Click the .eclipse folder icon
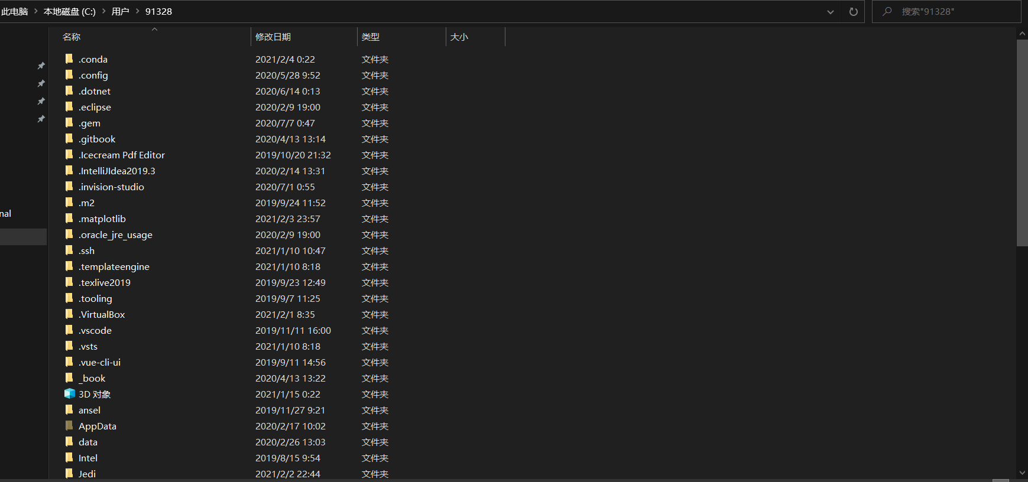The image size is (1028, 482). coord(69,106)
